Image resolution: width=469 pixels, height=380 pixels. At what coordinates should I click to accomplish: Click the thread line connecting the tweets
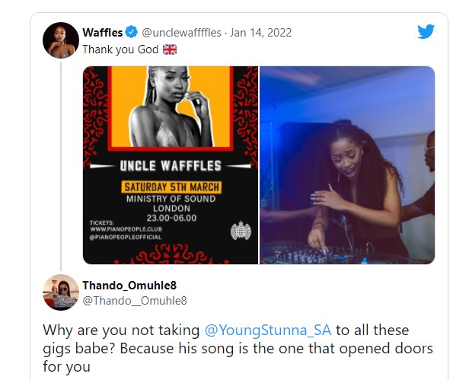coord(61,166)
